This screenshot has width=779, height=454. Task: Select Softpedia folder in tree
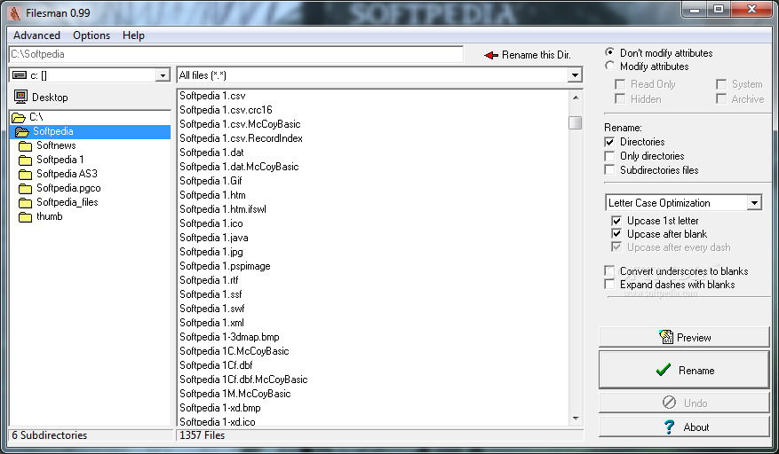click(52, 131)
